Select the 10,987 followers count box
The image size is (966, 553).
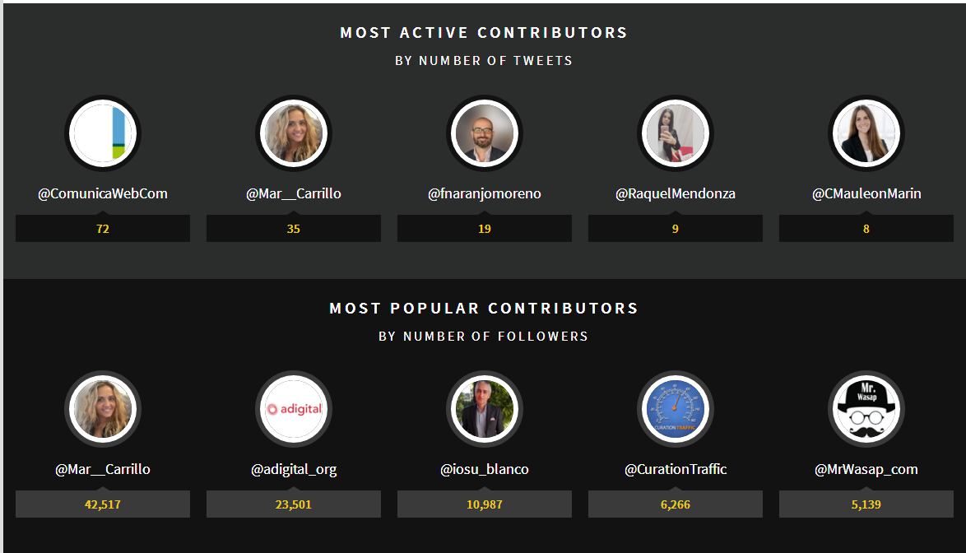(x=484, y=504)
